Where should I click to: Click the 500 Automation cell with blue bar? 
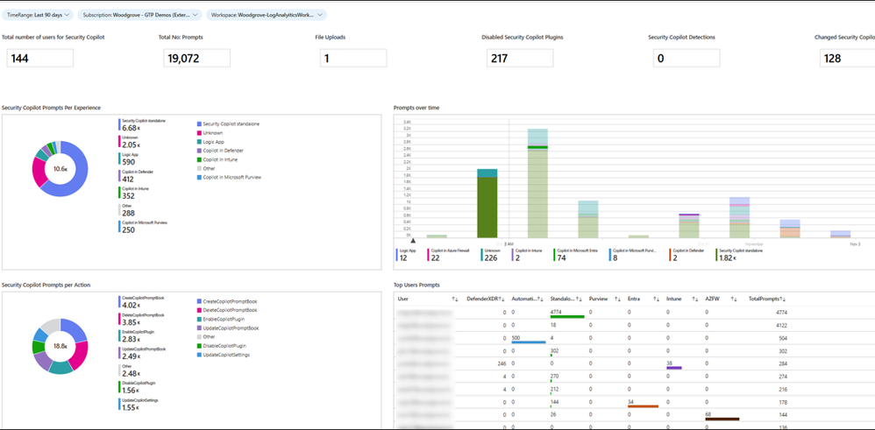527,339
